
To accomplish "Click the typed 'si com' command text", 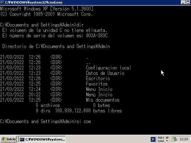I will coord(84,121).
